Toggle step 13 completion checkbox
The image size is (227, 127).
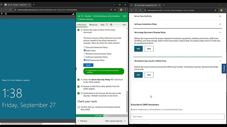point(79,80)
